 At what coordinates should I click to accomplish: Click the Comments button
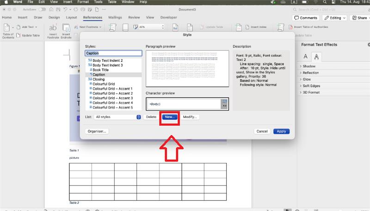point(306,18)
